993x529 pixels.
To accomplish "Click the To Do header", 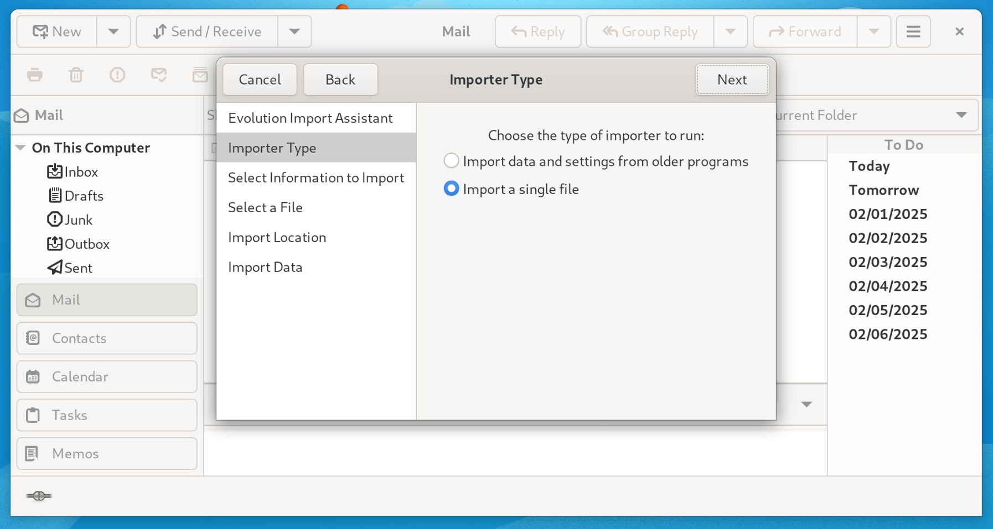I will 904,145.
